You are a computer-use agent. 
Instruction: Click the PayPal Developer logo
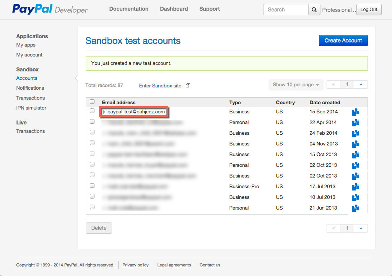(x=50, y=9)
